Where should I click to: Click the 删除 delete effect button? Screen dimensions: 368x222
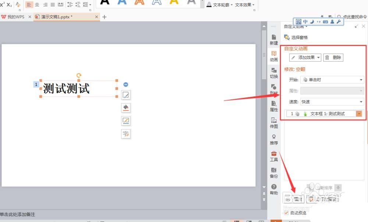pyautogui.click(x=333, y=57)
